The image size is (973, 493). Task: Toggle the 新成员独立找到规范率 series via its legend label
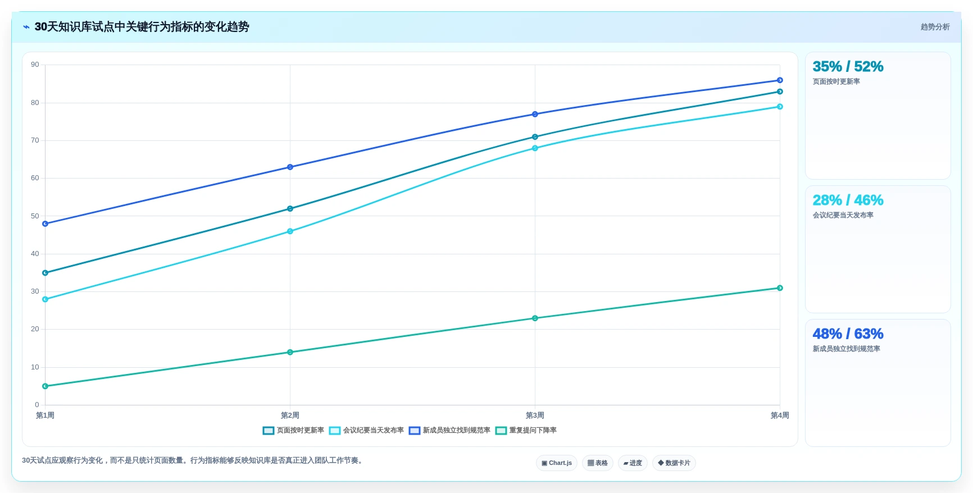pyautogui.click(x=456, y=431)
